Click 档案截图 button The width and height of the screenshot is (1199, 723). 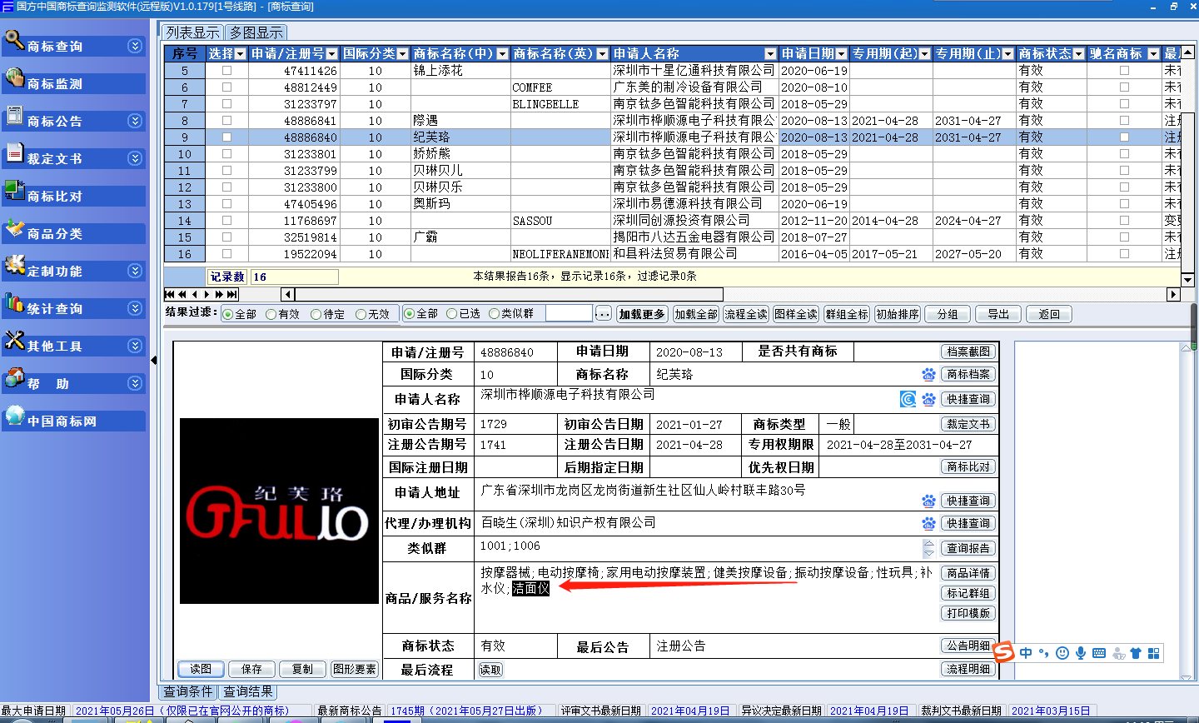coord(968,352)
